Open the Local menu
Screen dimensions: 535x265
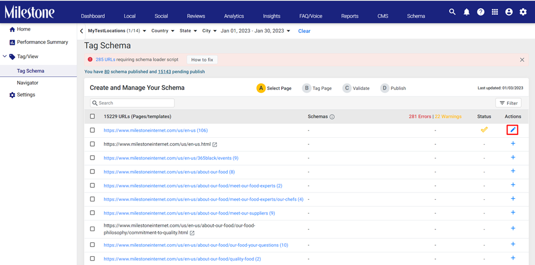[x=129, y=16]
